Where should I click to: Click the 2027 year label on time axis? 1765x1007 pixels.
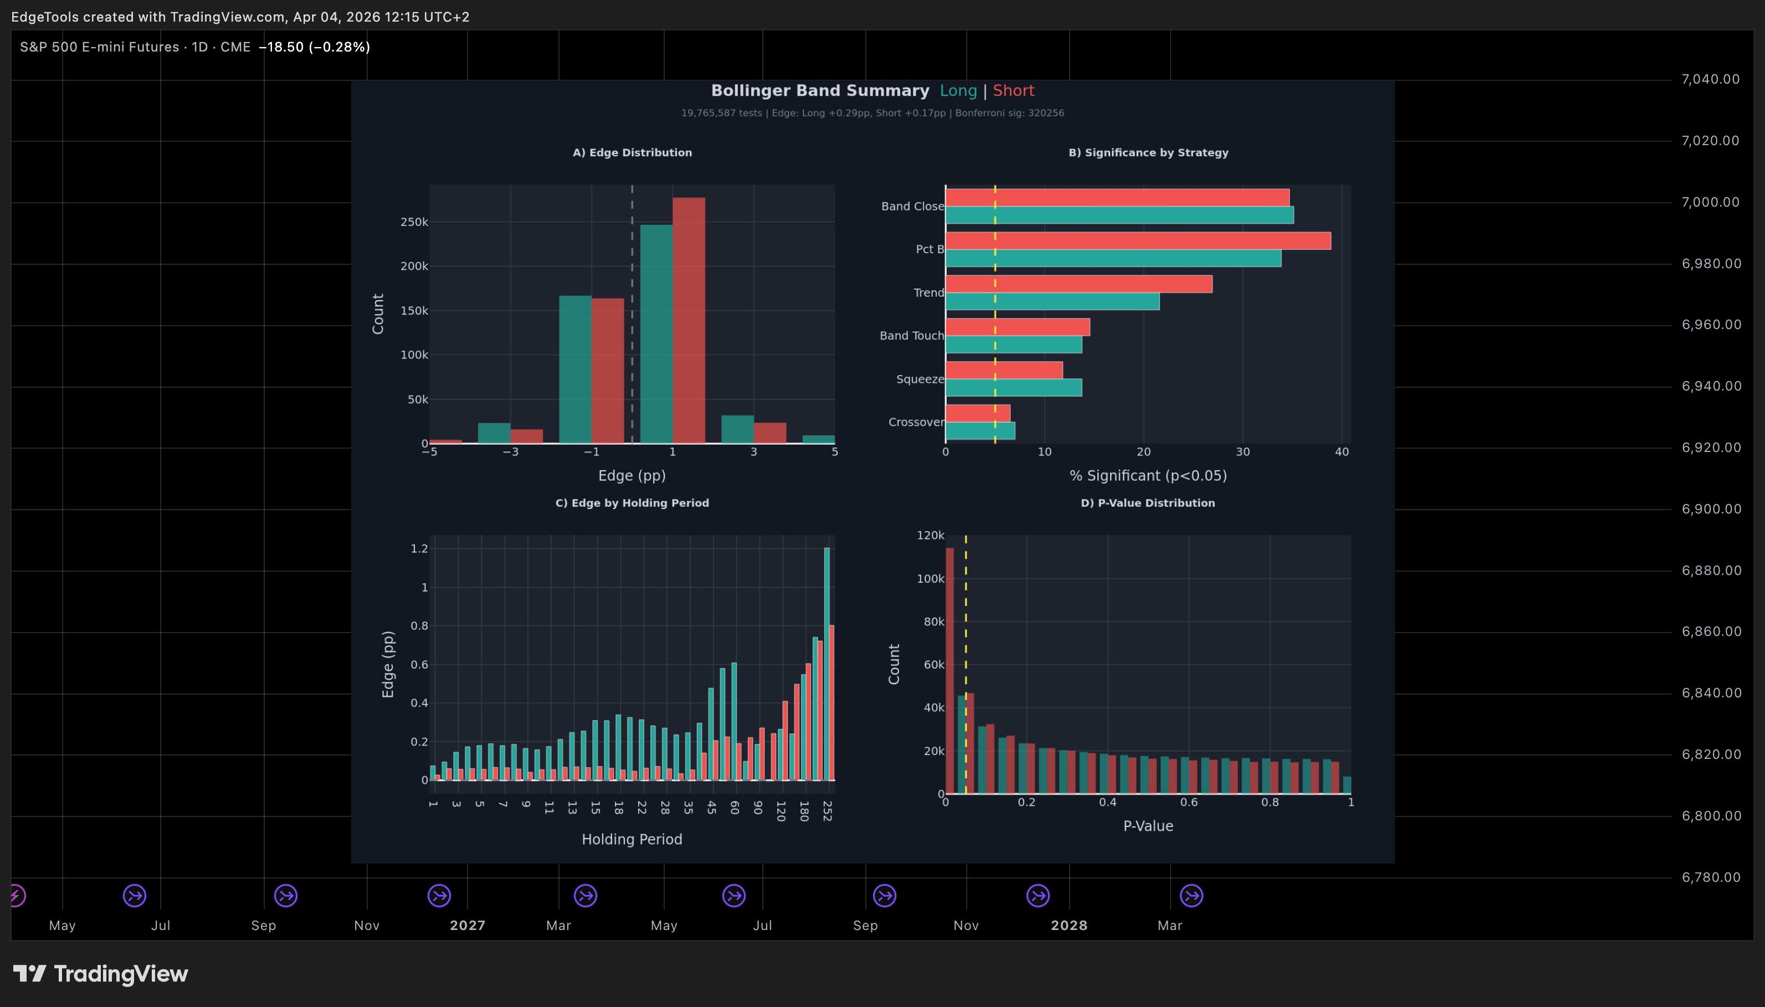point(468,926)
